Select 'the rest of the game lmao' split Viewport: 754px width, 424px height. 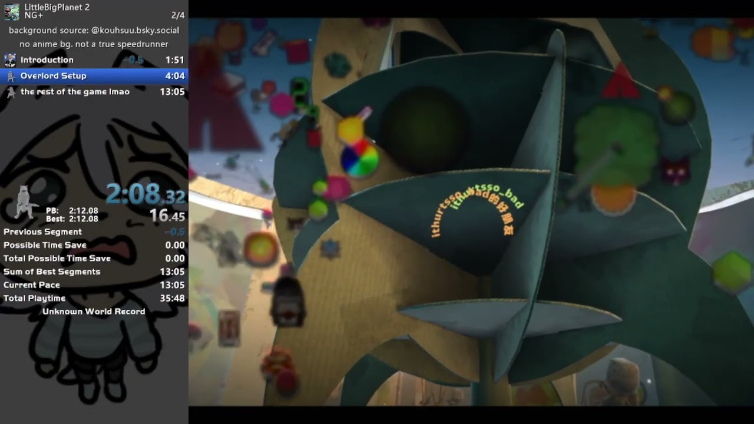(94, 92)
